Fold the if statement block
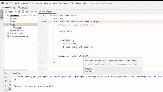Screen dimensions: 163x92 tap(48, 41)
